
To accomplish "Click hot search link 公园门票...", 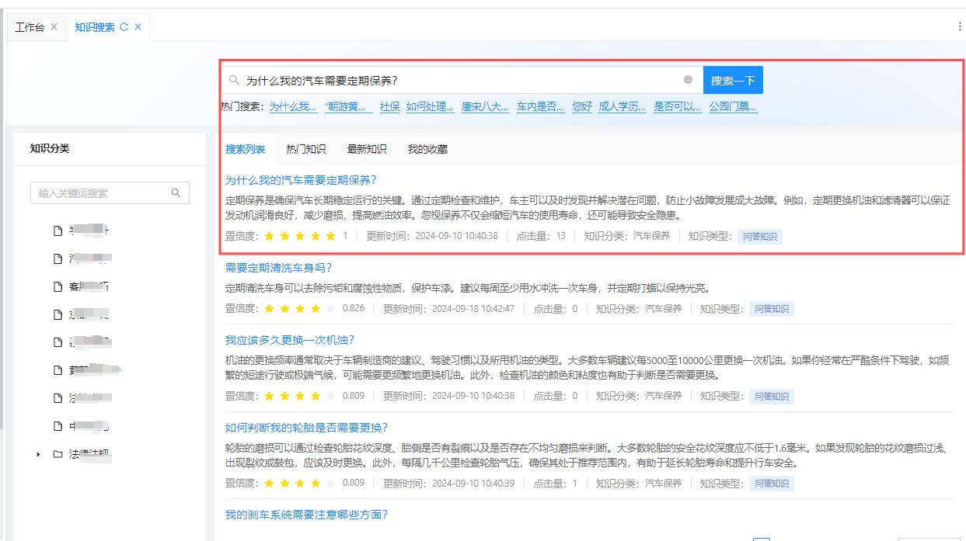I will point(732,107).
